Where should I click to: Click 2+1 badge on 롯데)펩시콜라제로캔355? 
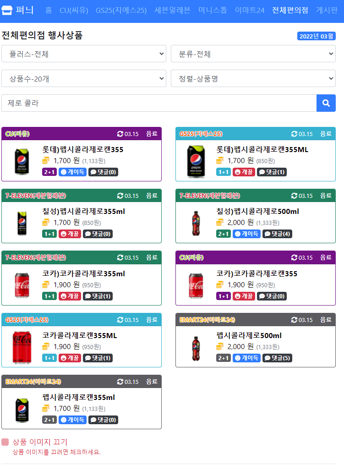coord(49,172)
